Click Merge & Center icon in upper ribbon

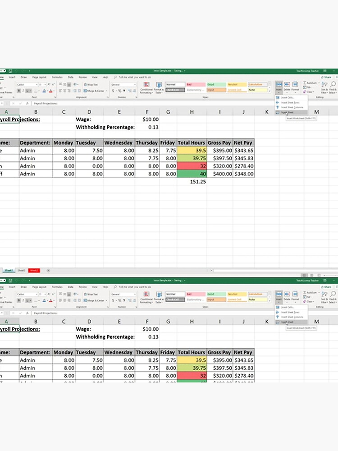[95, 91]
